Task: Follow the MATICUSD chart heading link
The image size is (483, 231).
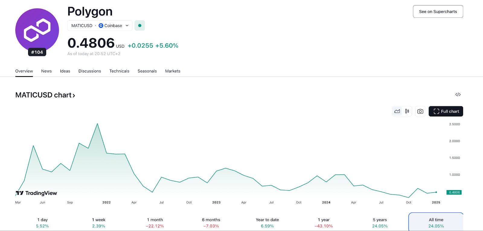Action: 45,95
